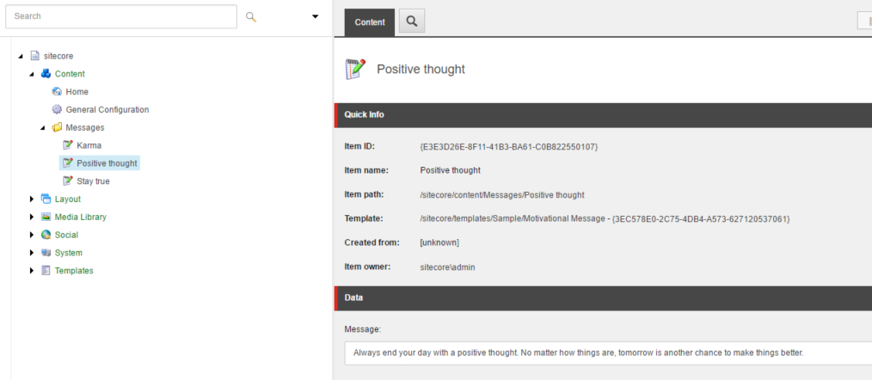Click the Content cubes icon in tree
Viewport: 872px width, 380px height.
coord(46,73)
